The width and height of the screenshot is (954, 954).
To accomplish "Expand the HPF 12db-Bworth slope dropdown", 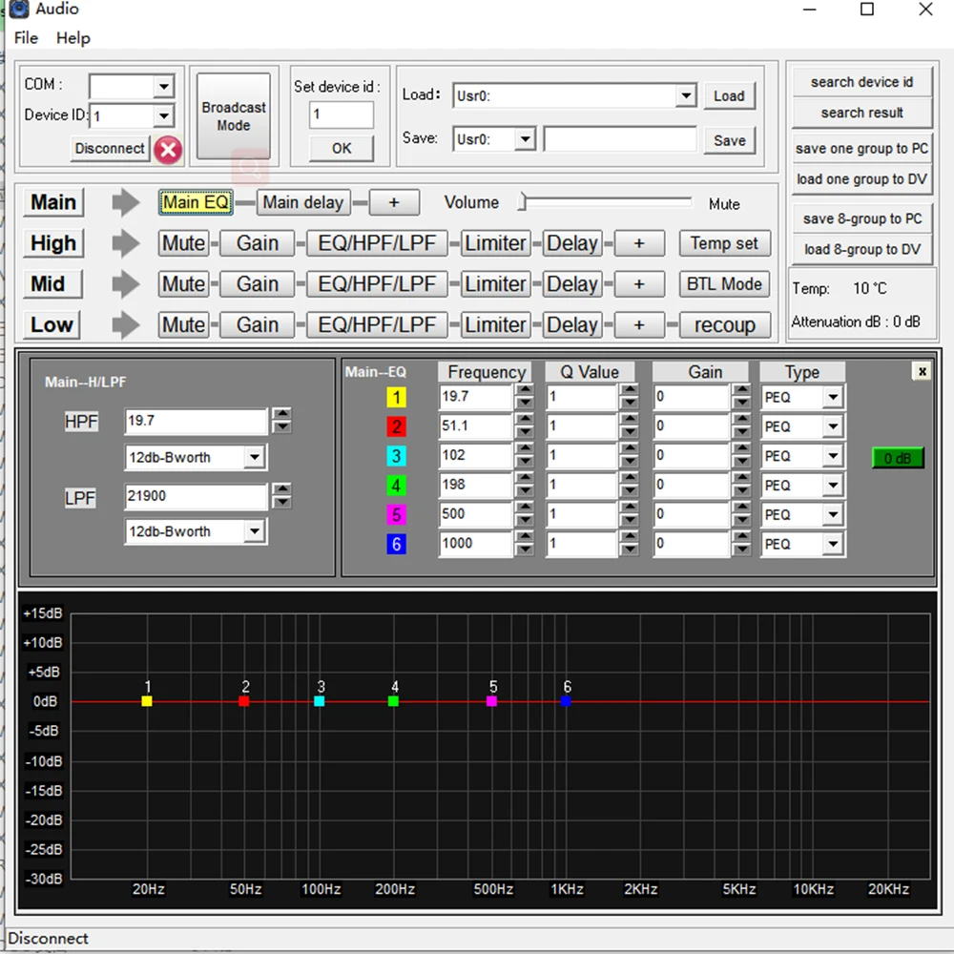I will point(254,458).
